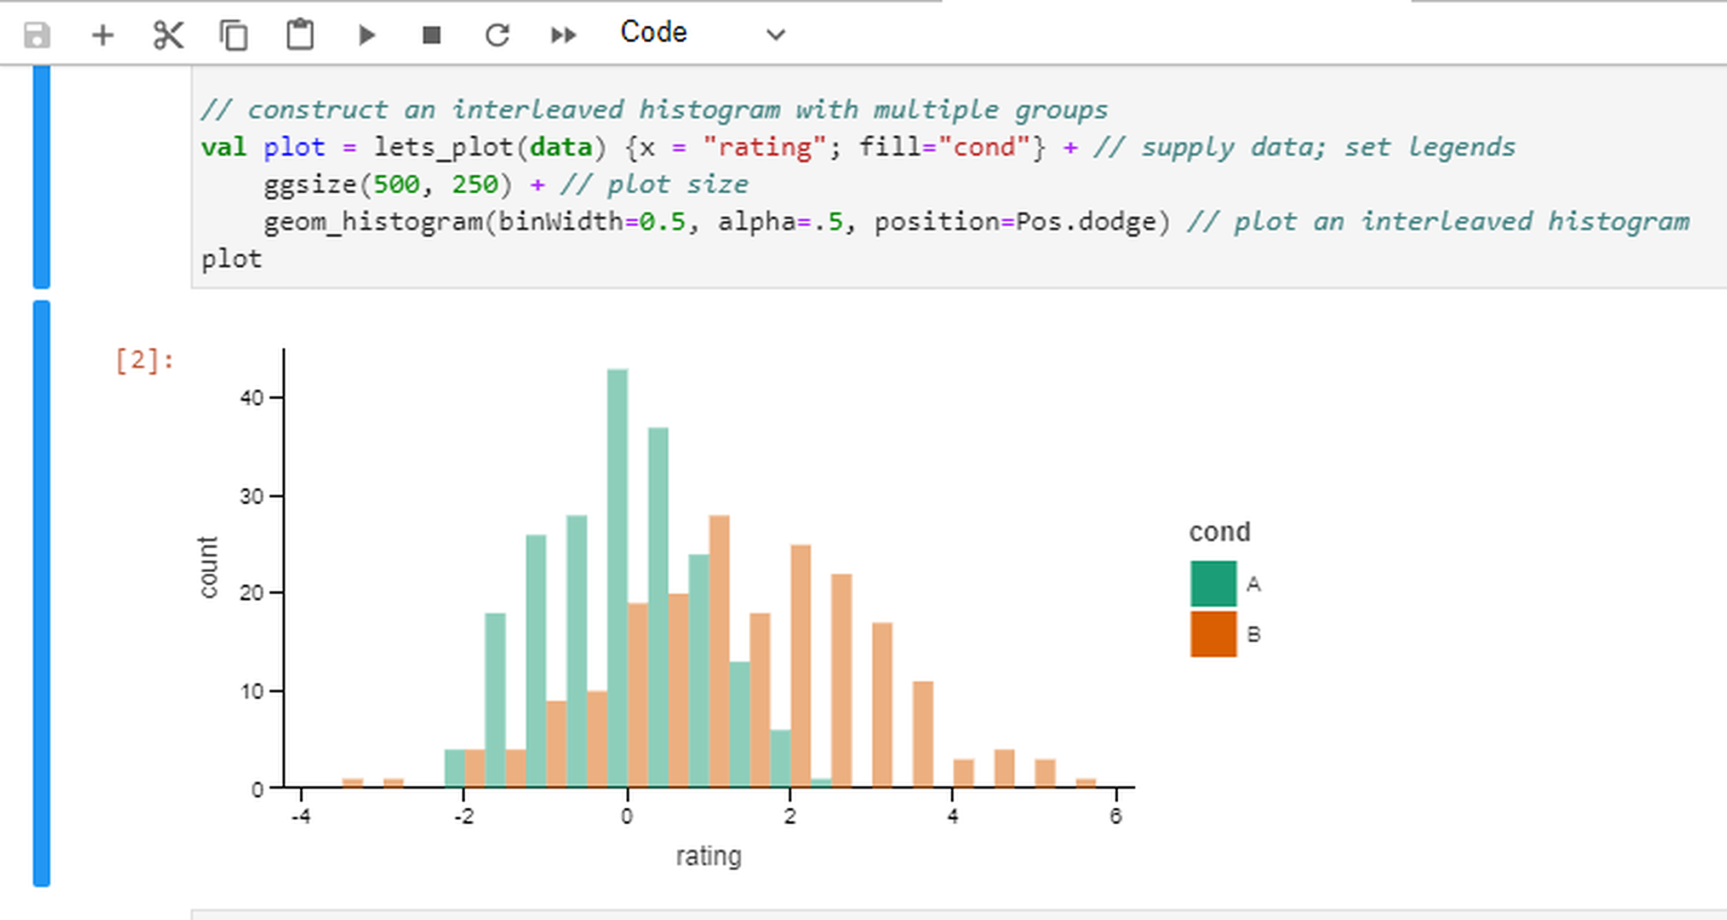This screenshot has width=1727, height=920.
Task: Click the orange legend swatch B
Action: pyautogui.click(x=1213, y=634)
